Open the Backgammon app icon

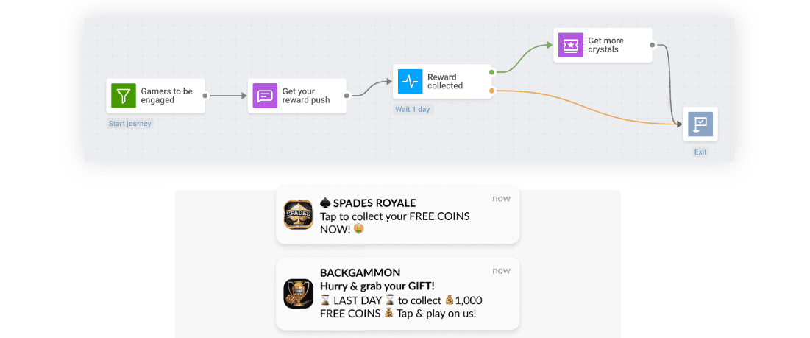pos(298,293)
